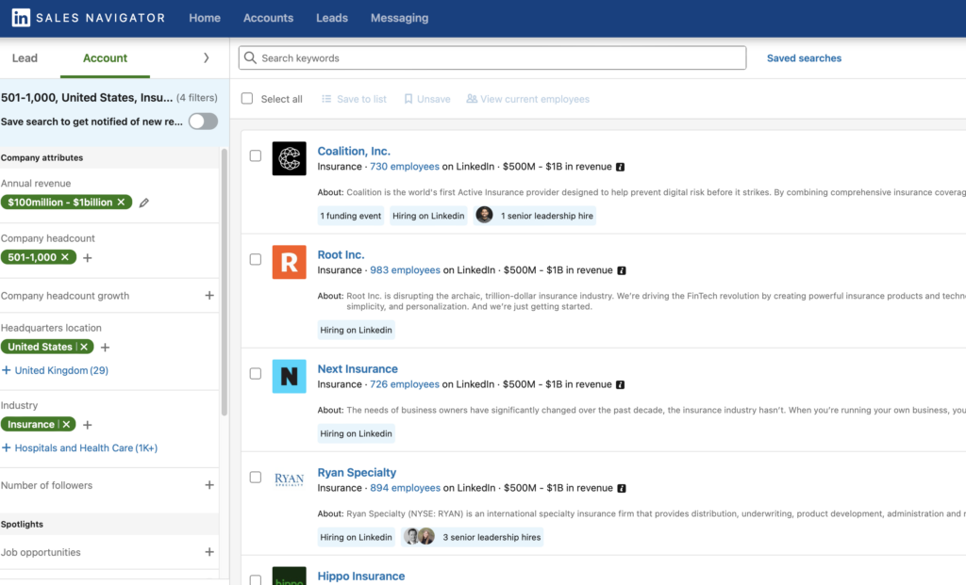
Task: Open the Coalition, Inc. account page
Action: (354, 151)
